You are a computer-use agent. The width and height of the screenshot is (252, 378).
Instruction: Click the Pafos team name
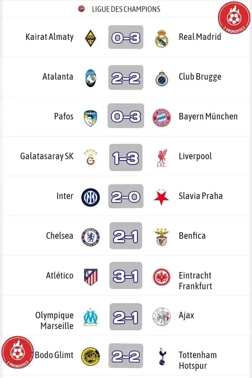point(63,116)
